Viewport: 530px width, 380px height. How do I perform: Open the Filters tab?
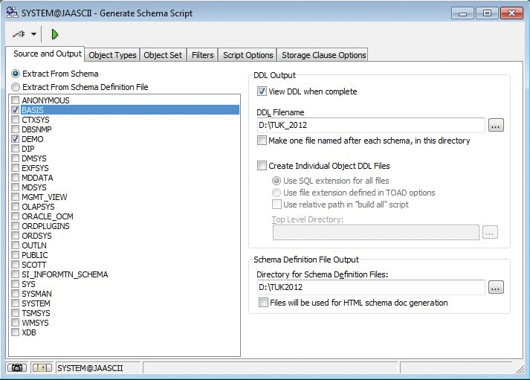(x=202, y=55)
